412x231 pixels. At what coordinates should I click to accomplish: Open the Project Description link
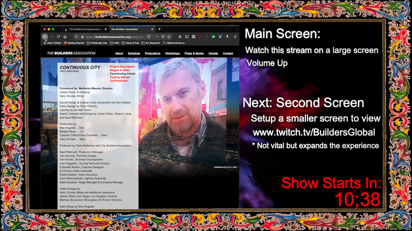pyautogui.click(x=122, y=67)
